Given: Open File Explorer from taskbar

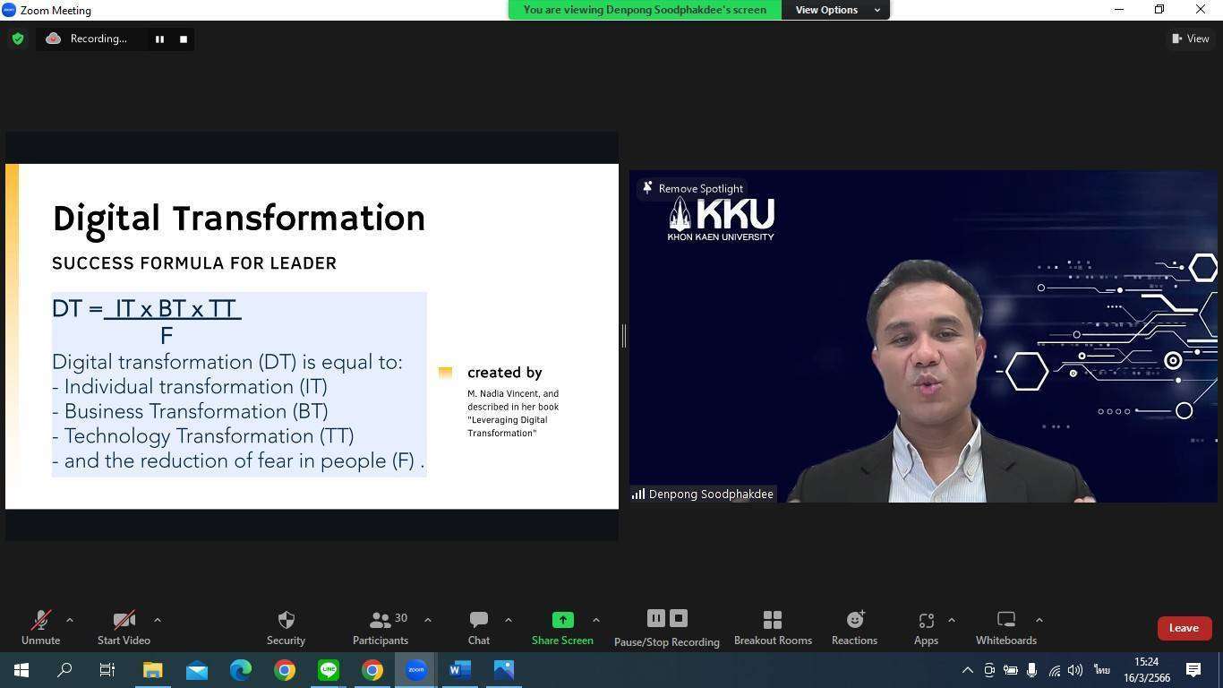Looking at the screenshot, I should coord(152,670).
